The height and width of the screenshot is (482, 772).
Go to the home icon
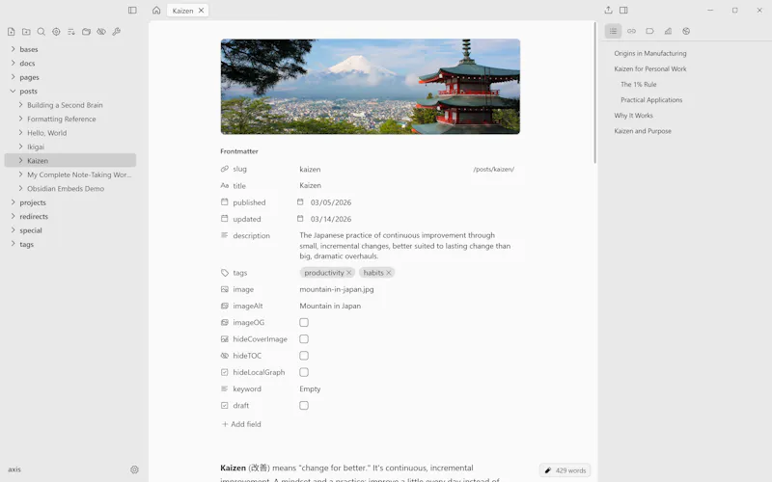pyautogui.click(x=156, y=10)
